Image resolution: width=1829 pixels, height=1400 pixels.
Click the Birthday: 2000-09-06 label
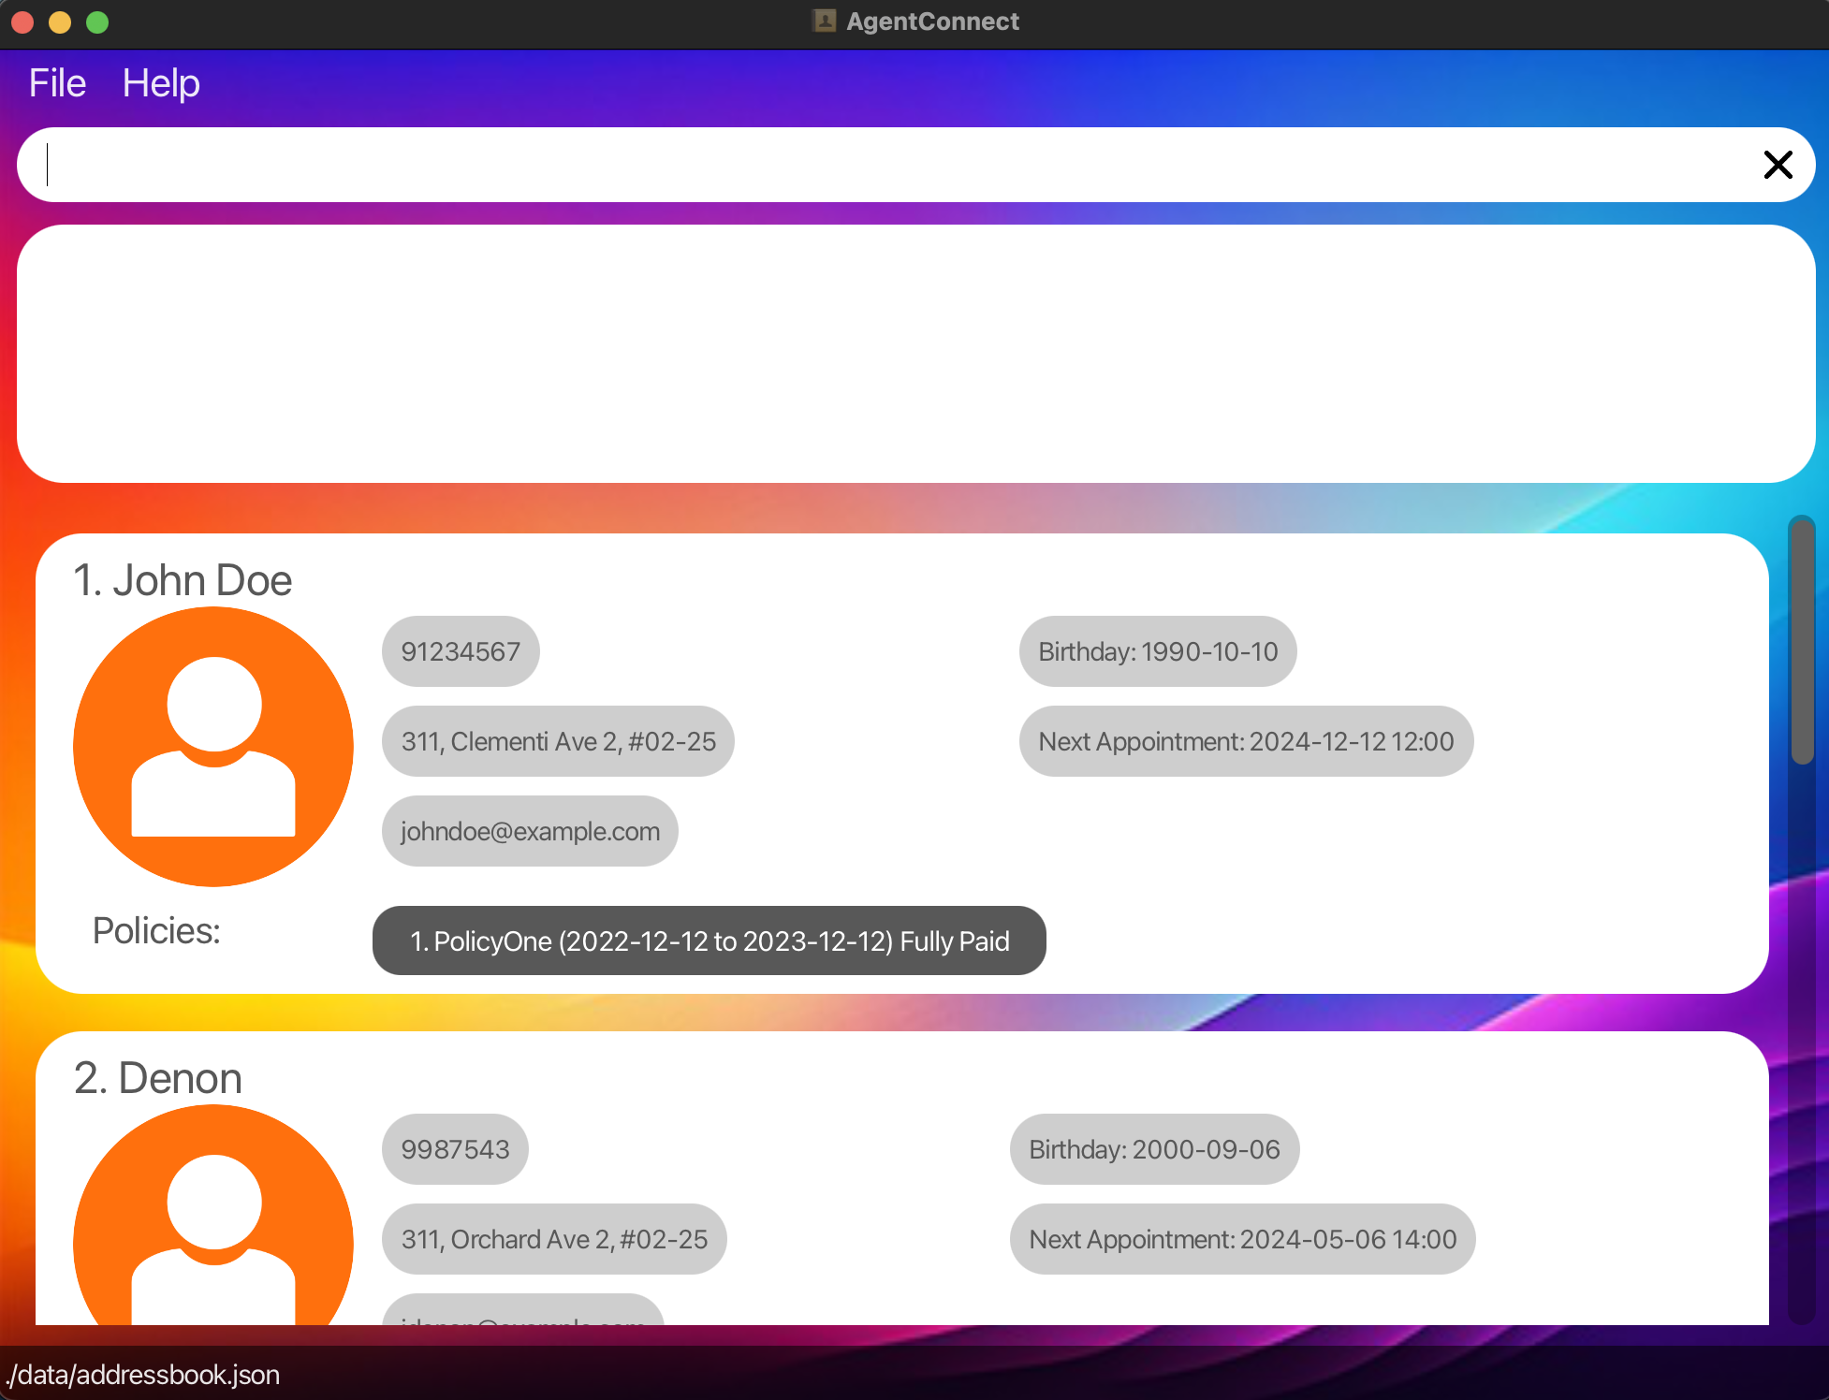(1154, 1149)
